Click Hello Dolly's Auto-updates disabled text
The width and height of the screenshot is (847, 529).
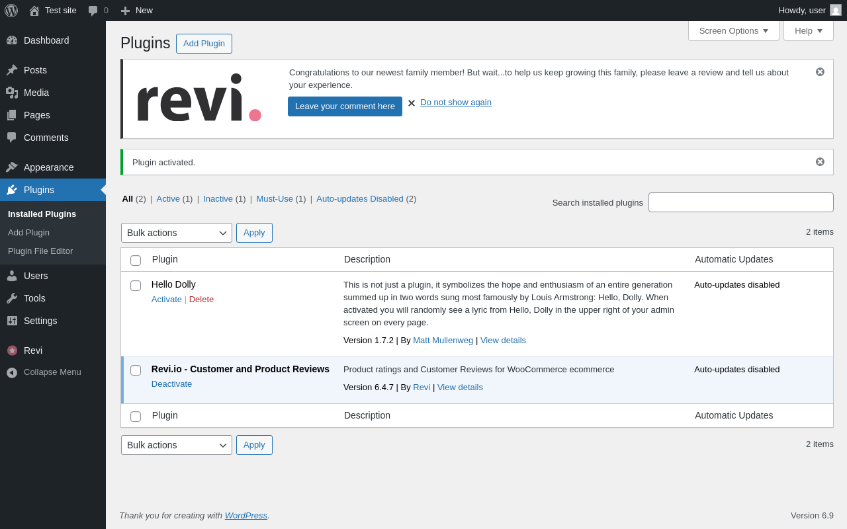coord(737,285)
